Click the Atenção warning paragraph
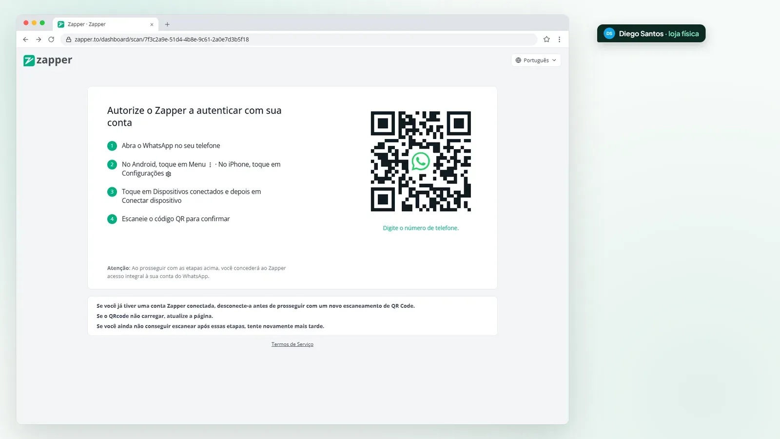The image size is (780, 439). pos(196,272)
